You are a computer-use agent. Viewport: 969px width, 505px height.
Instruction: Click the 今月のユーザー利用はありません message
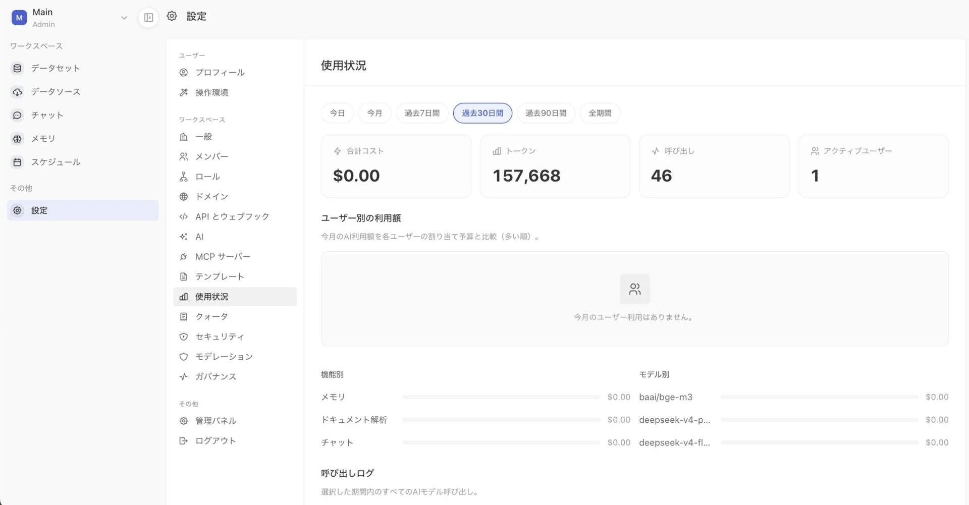(x=634, y=317)
